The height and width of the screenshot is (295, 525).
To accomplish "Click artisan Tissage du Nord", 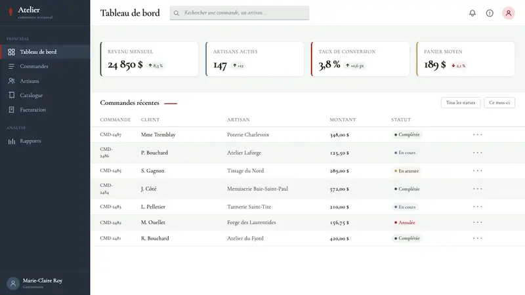I will [245, 170].
